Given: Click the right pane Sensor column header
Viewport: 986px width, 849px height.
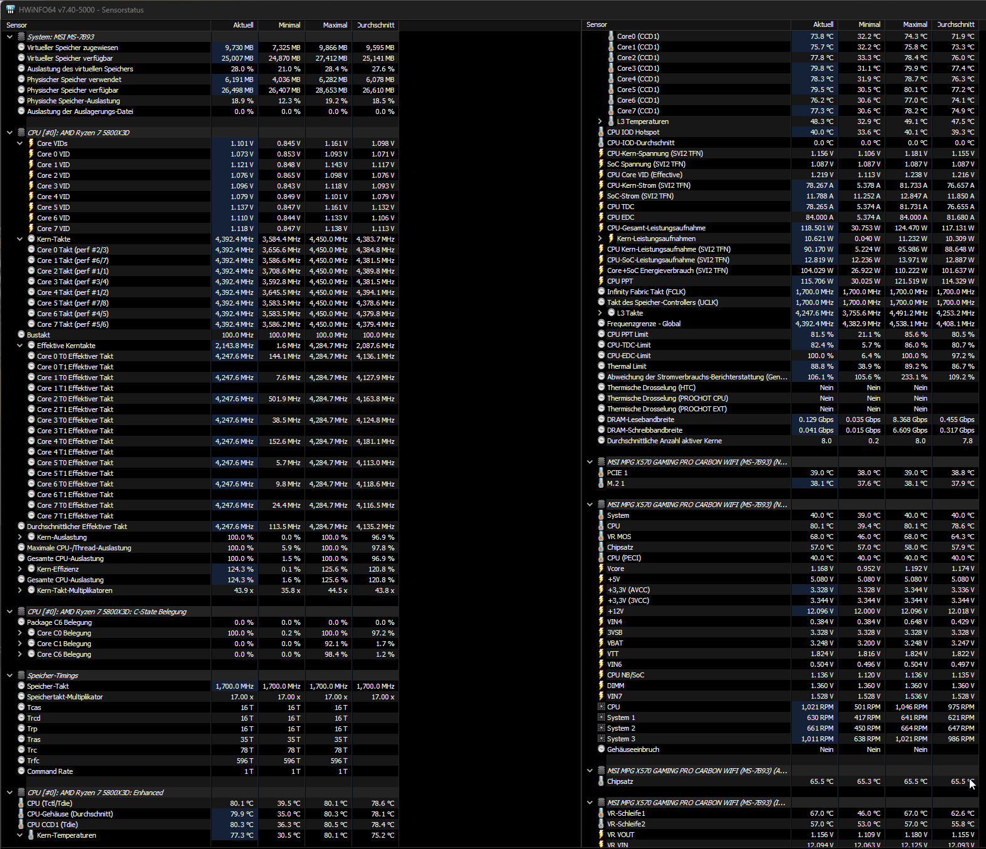Looking at the screenshot, I should click(x=686, y=24).
